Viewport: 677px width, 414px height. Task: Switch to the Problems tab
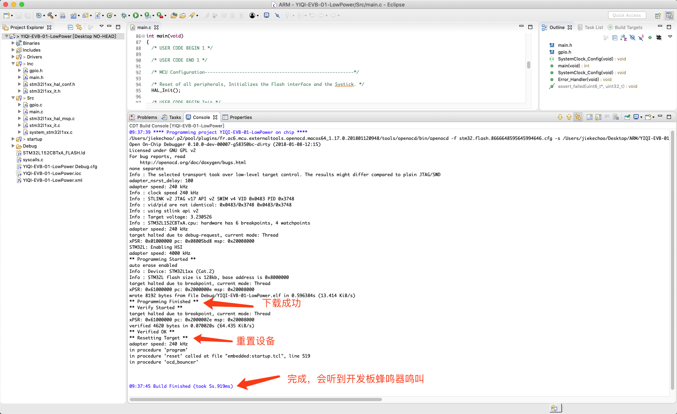(x=143, y=117)
